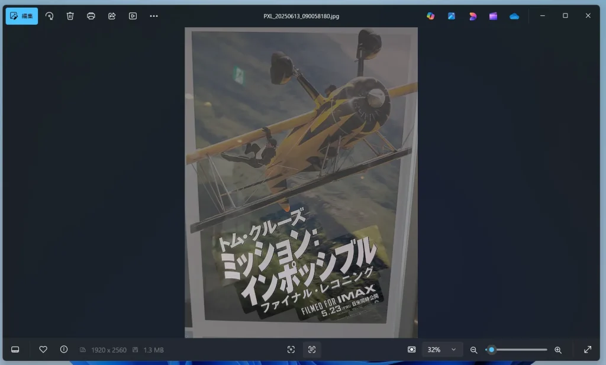
Task: Click the fit-to-window icon beside the zoom percentage
Action: [x=412, y=350]
